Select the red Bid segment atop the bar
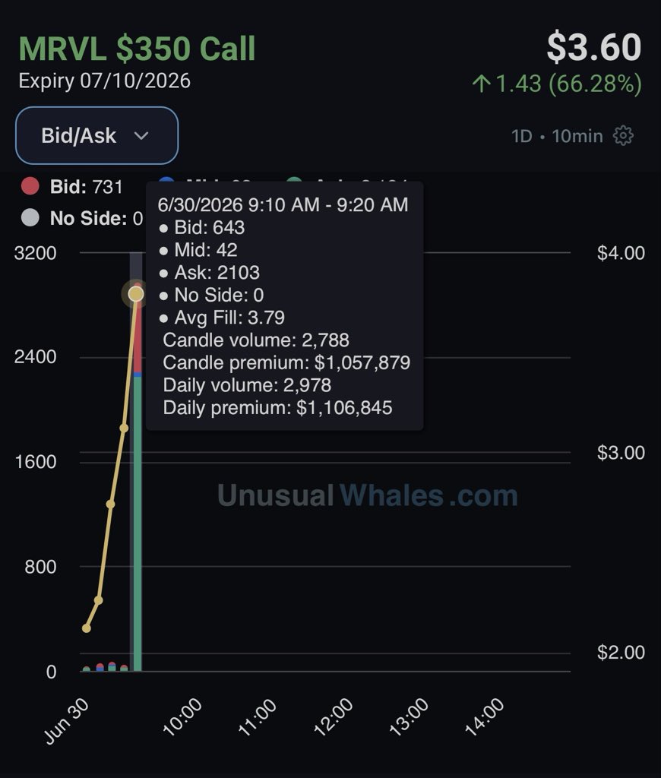The width and height of the screenshot is (661, 778). coord(138,330)
